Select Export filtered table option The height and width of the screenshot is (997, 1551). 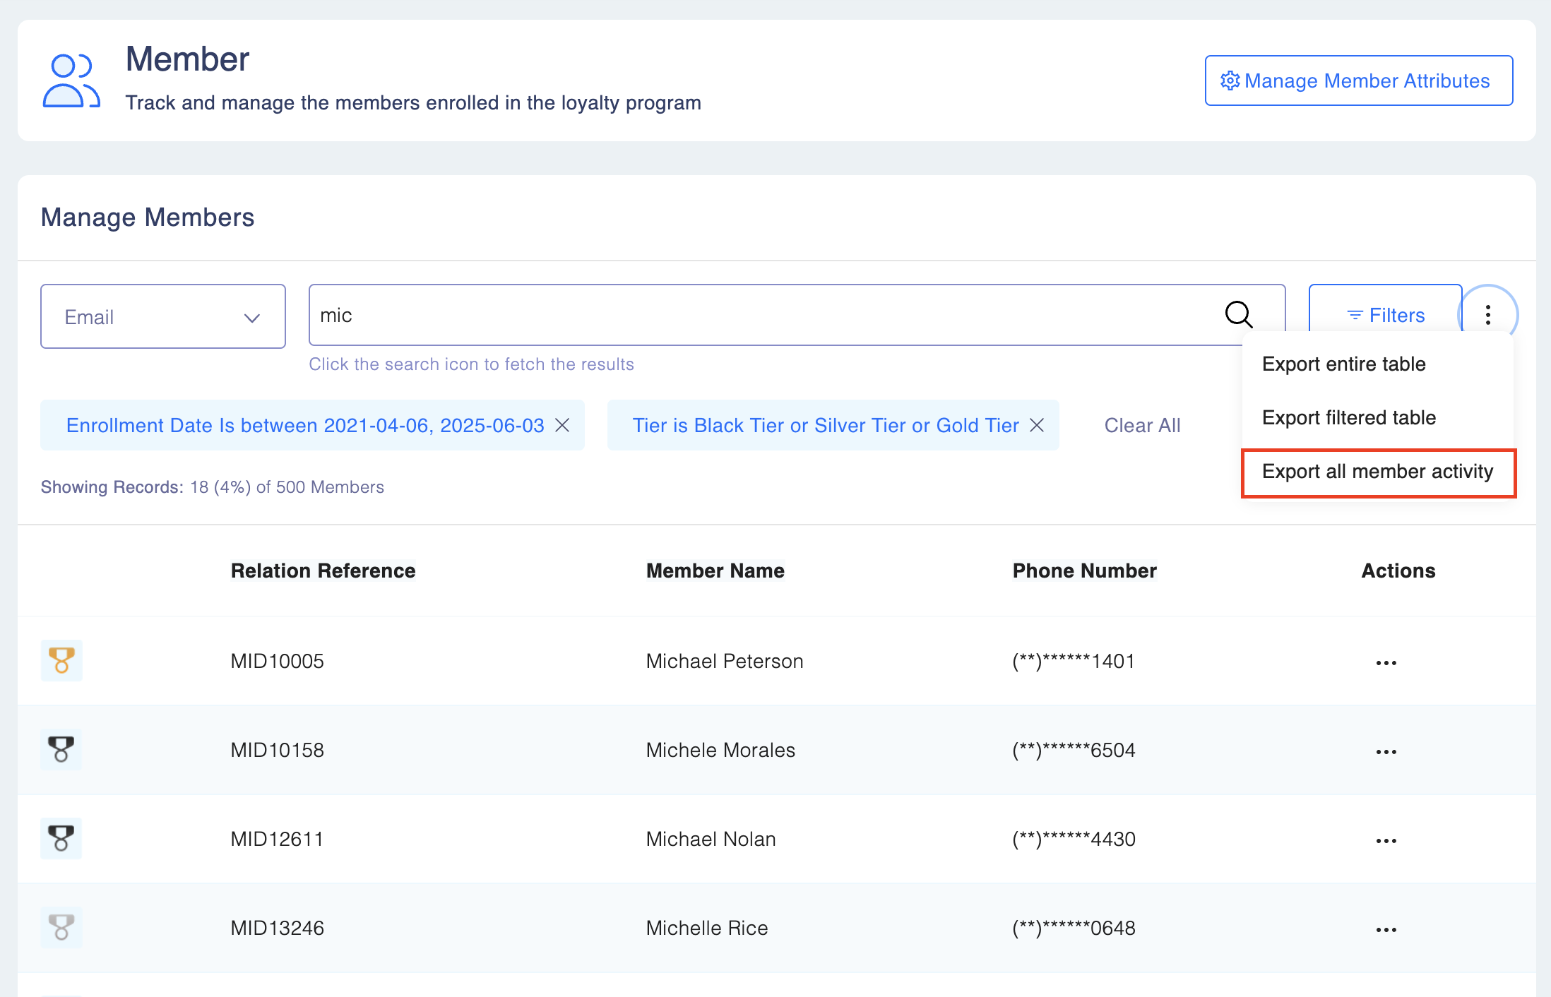(1348, 418)
